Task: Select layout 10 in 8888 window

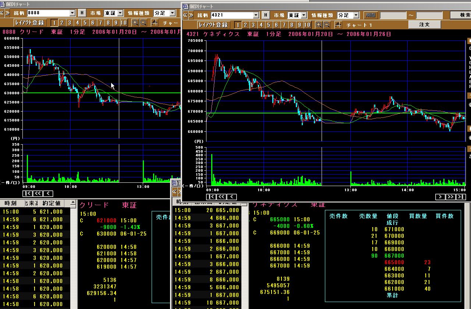Action: [124, 23]
